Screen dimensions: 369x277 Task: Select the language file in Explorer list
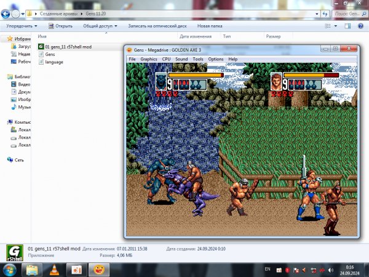(x=54, y=62)
